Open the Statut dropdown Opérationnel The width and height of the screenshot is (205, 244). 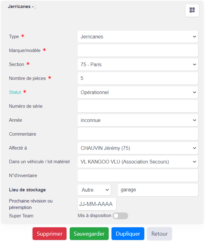138,92
